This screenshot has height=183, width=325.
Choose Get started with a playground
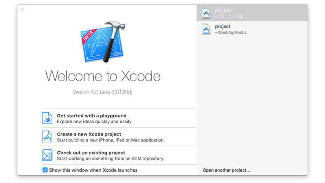(119, 118)
